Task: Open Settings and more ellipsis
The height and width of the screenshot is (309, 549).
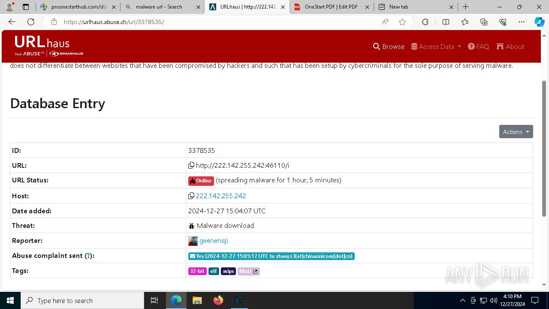Action: 521,22
